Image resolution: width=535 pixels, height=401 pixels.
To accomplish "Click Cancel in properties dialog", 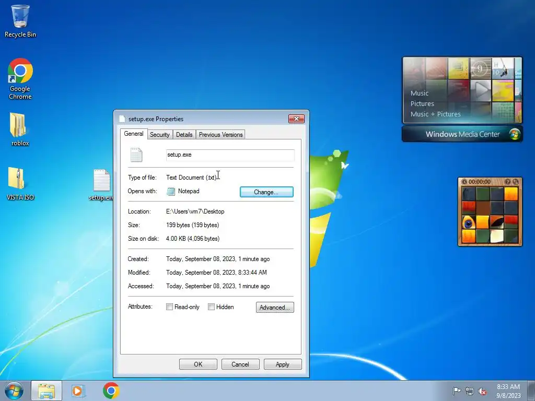I will 240,364.
